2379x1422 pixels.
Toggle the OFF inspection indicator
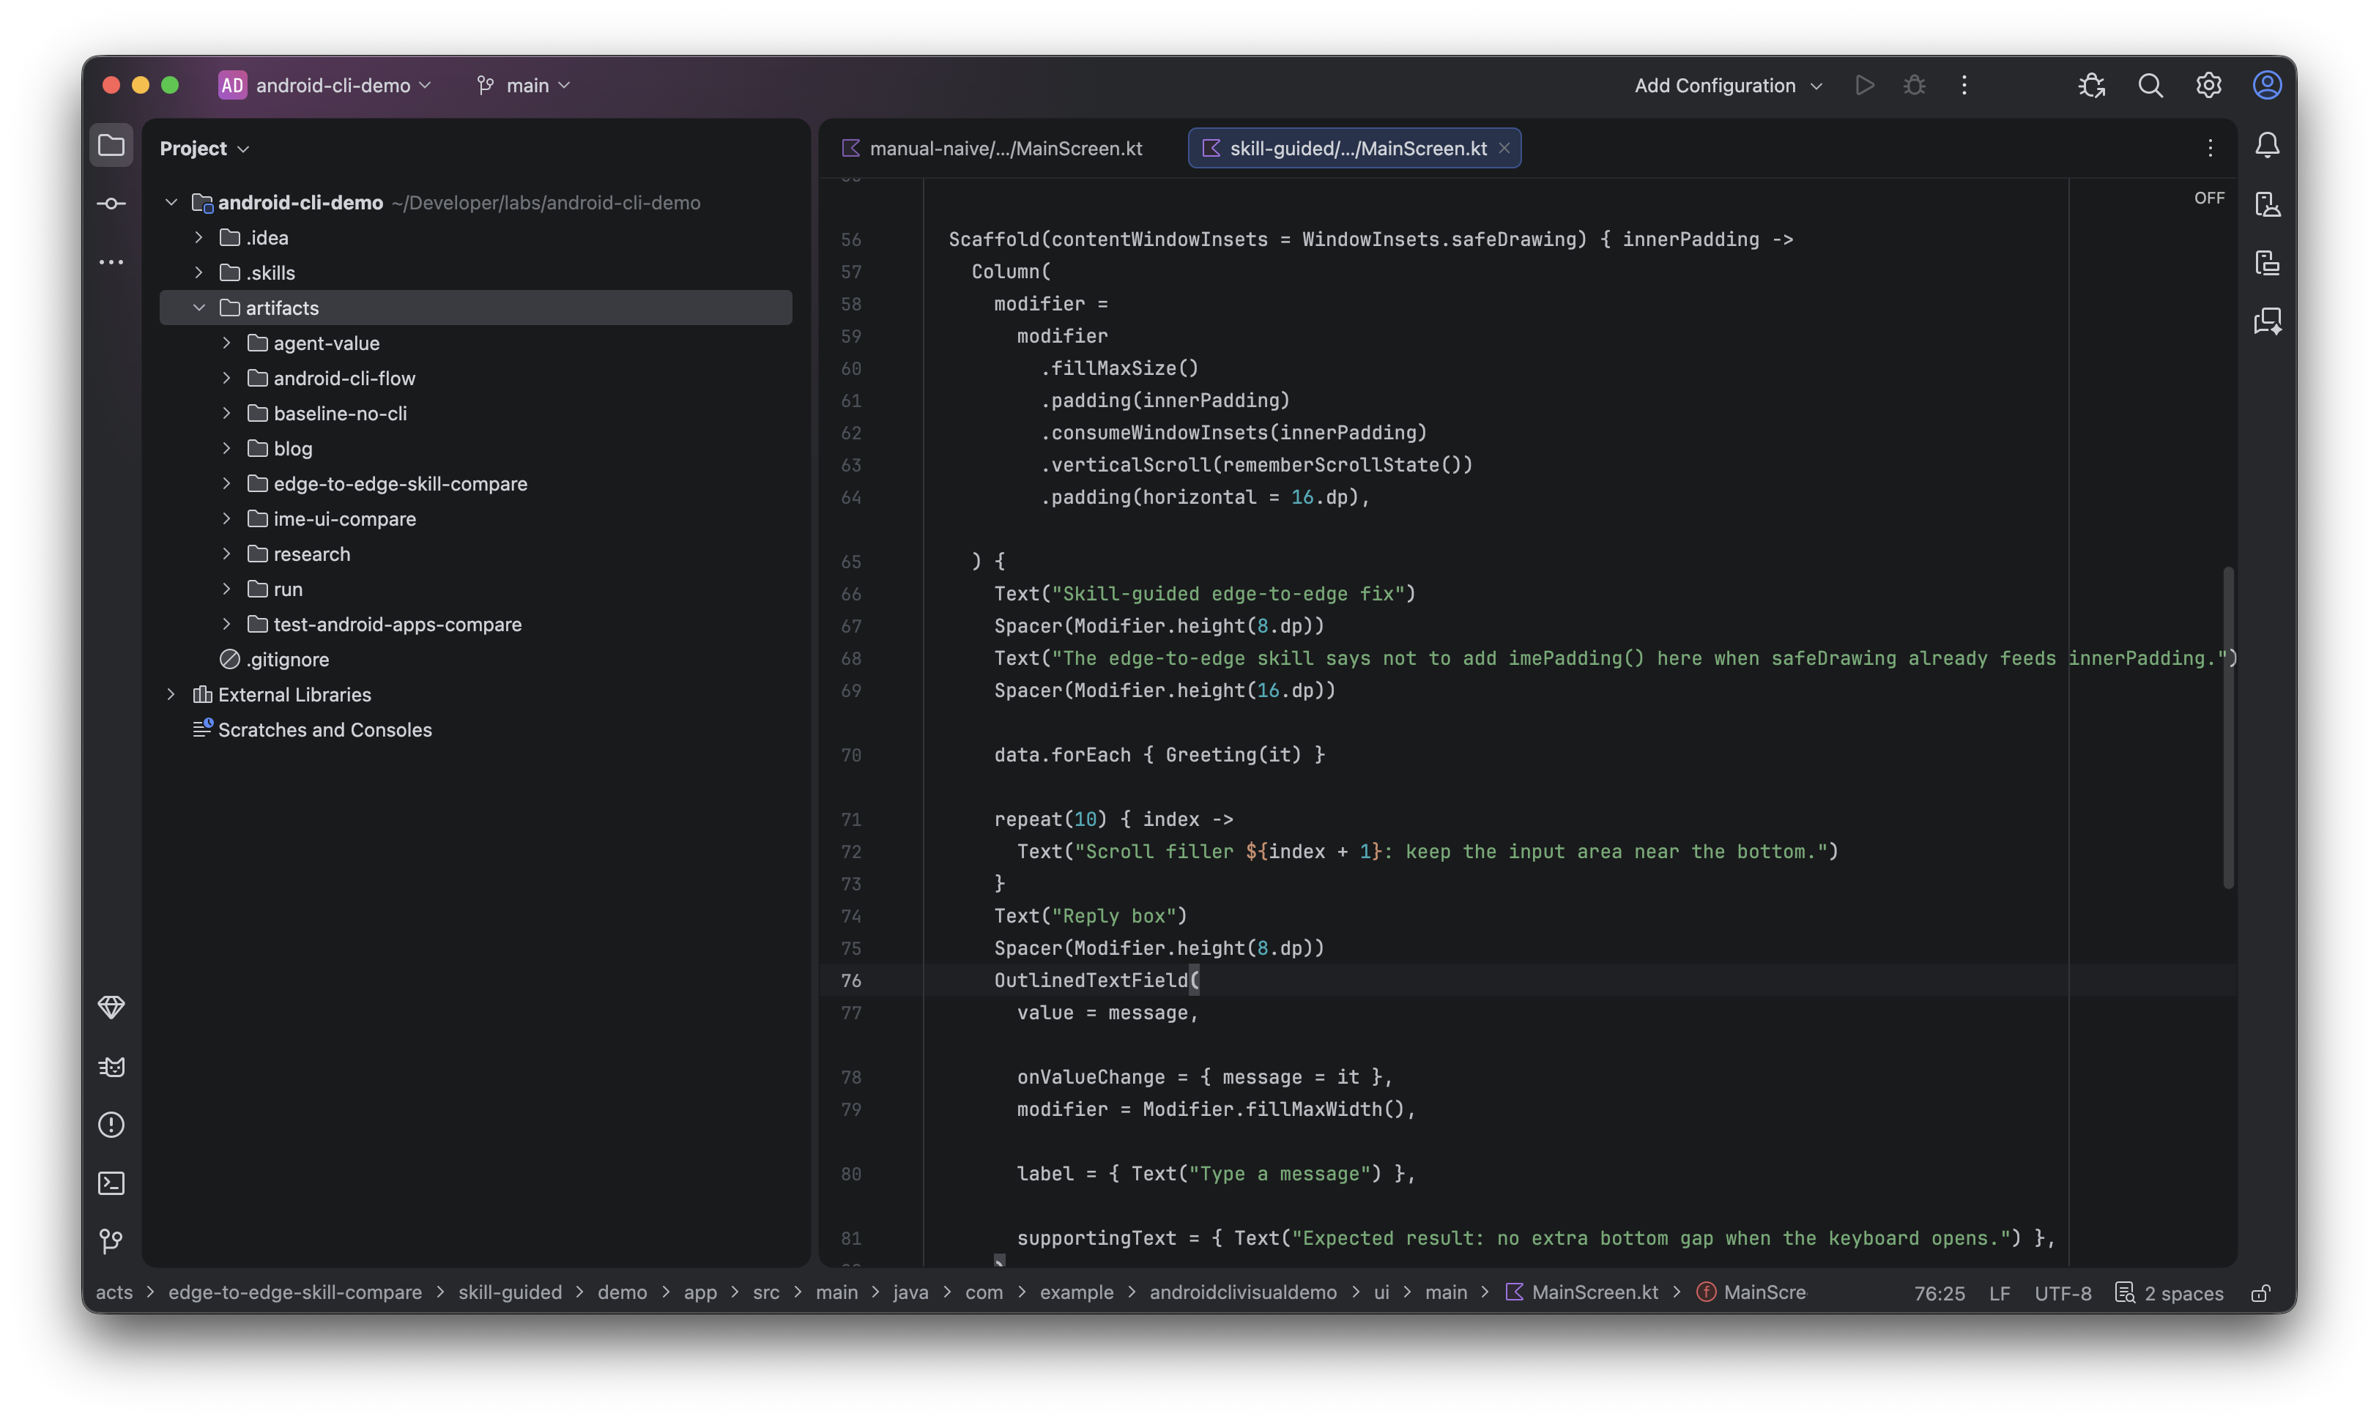point(2208,198)
